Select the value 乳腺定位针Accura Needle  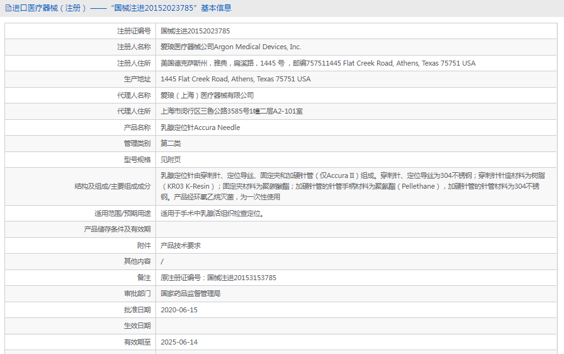tap(200, 127)
